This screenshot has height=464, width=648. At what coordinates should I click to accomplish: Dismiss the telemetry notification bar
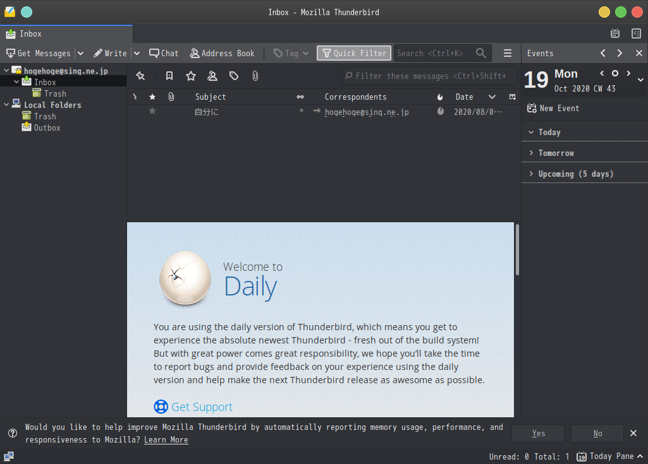[633, 433]
